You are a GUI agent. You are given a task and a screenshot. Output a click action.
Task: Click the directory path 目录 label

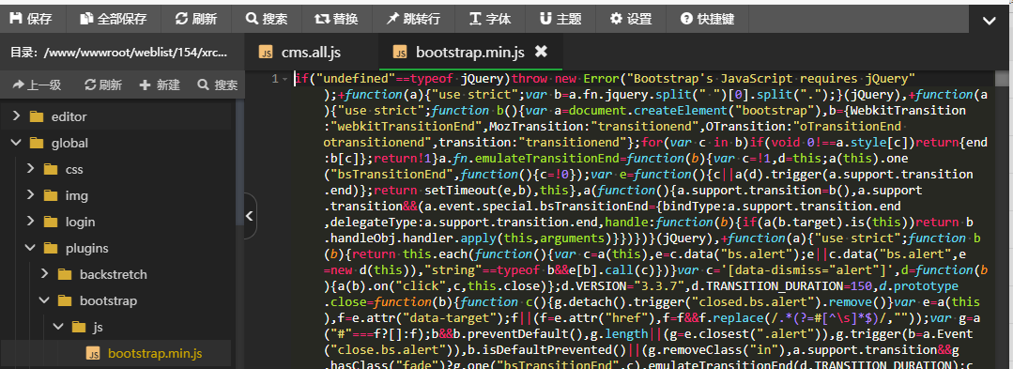(x=119, y=52)
